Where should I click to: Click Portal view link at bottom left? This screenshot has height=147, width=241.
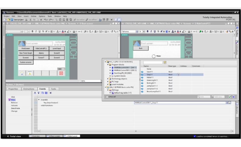coord(14,136)
